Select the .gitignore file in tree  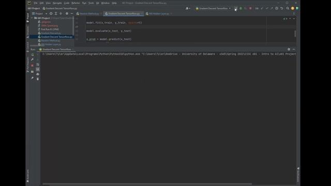tap(46, 22)
